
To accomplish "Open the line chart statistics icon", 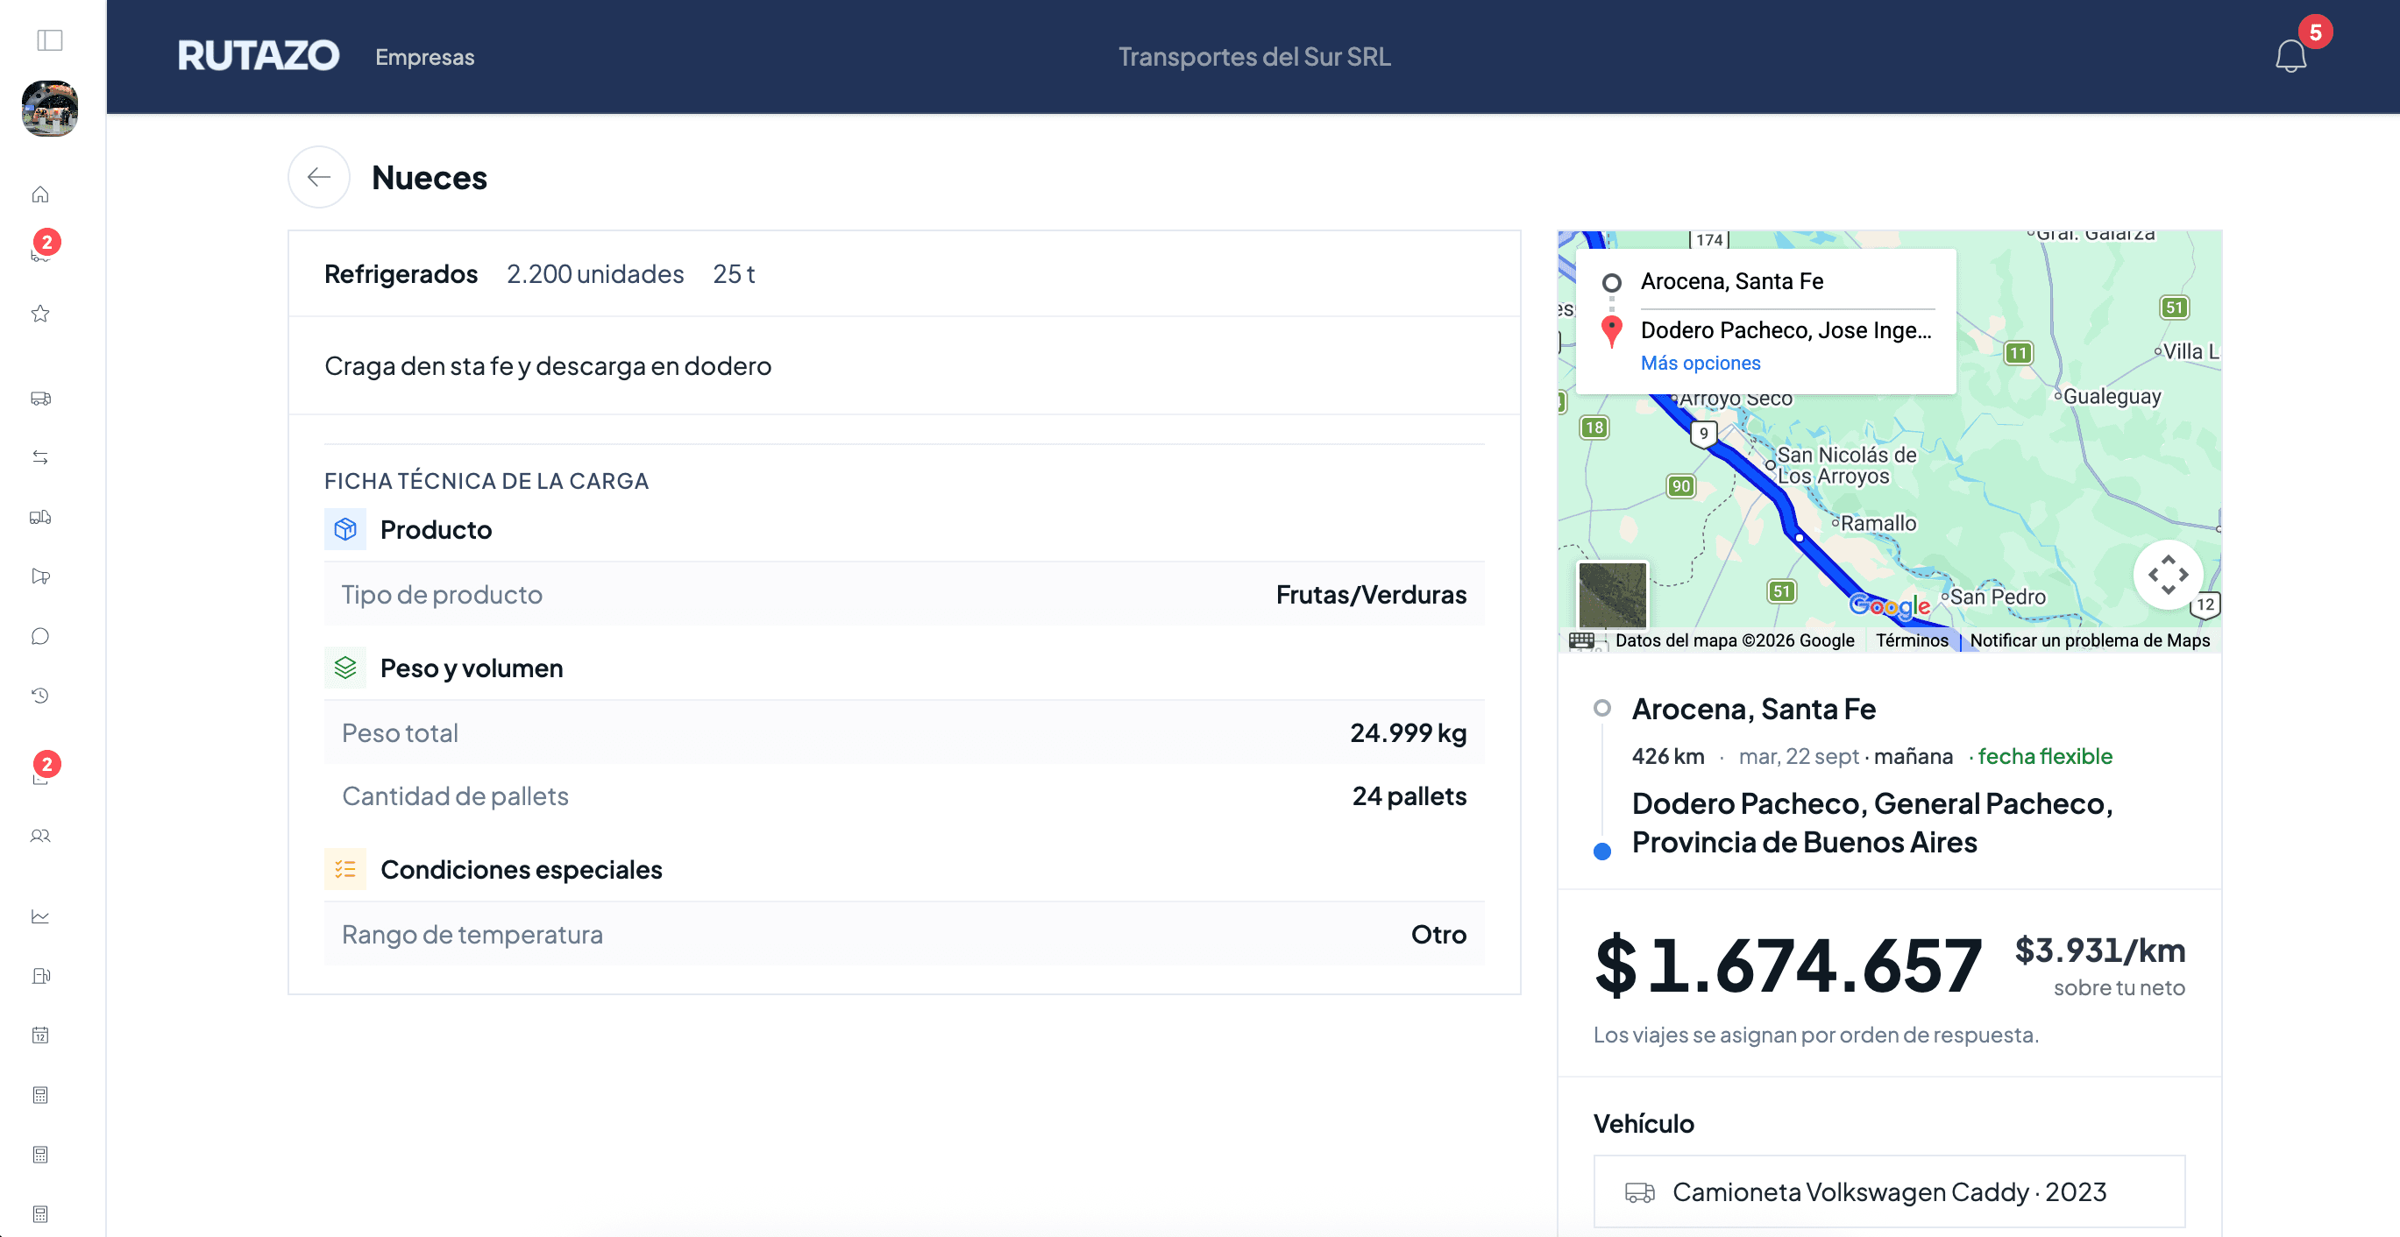I will tap(40, 916).
